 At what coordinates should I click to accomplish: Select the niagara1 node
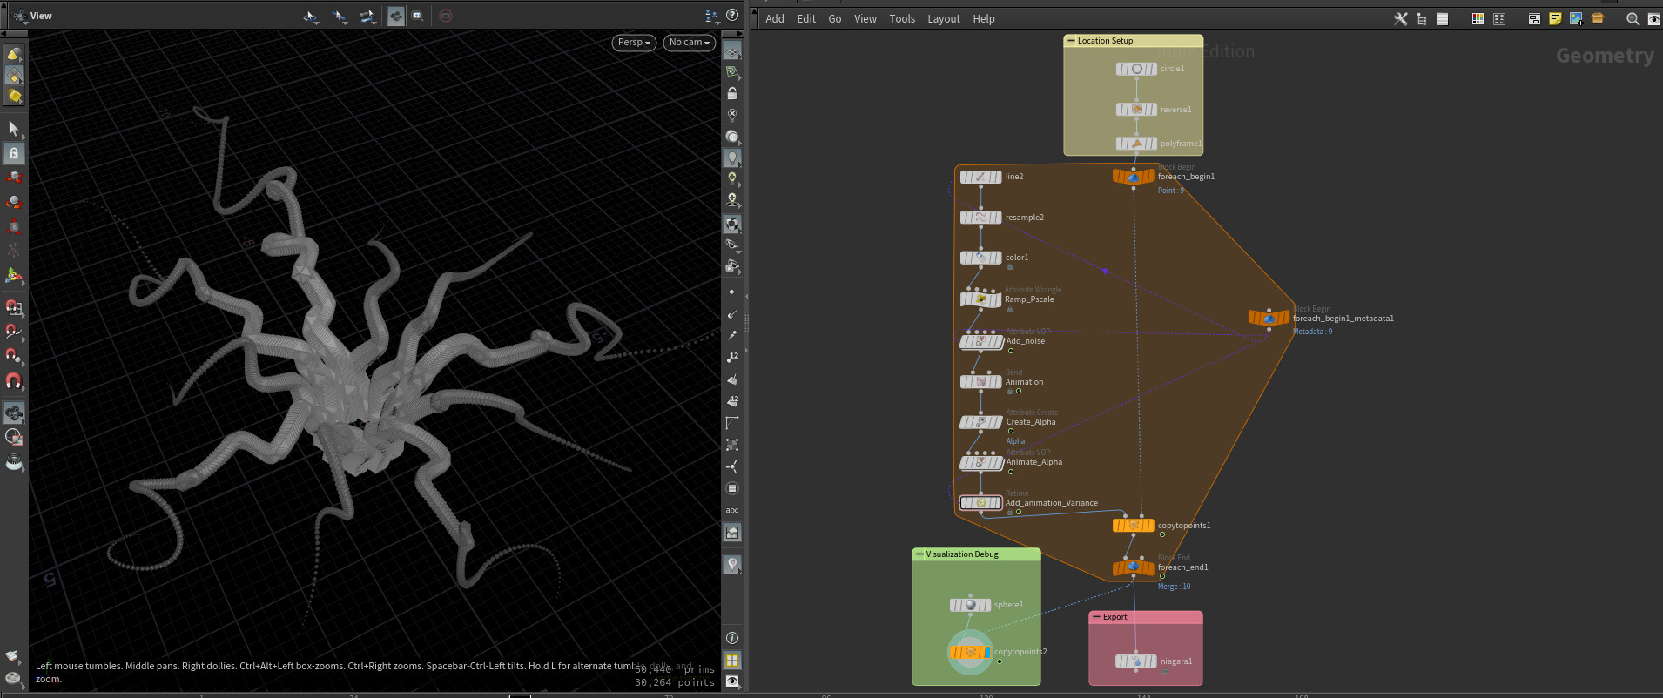(1136, 661)
